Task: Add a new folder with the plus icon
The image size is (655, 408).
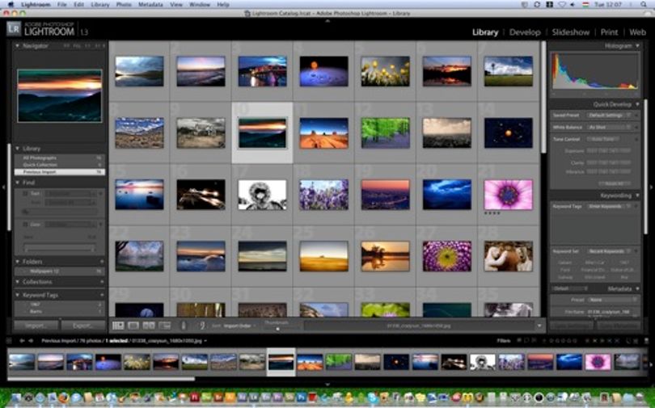Action: 102,262
